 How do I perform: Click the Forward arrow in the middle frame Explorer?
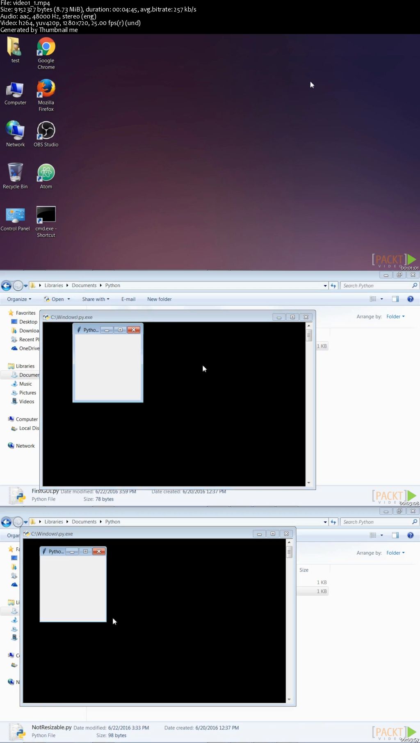[x=18, y=286]
